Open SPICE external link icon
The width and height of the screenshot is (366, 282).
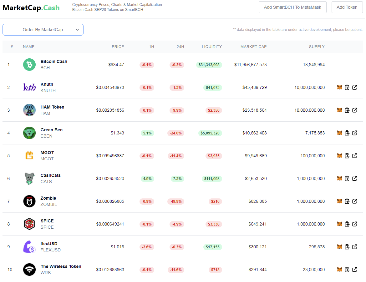coord(355,224)
